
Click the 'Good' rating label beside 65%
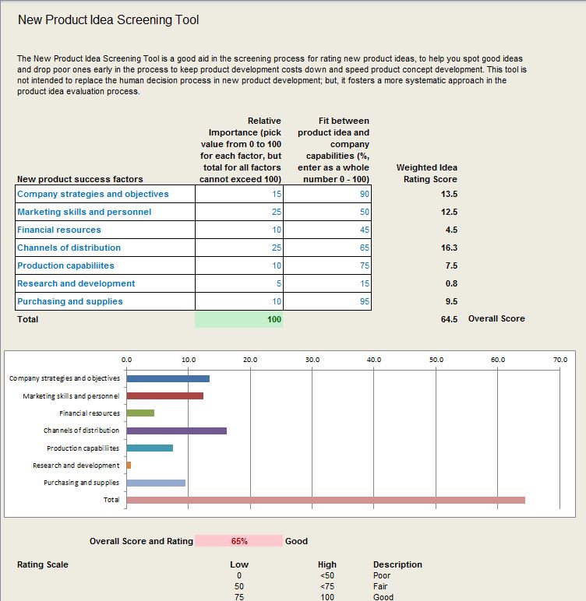pyautogui.click(x=296, y=541)
